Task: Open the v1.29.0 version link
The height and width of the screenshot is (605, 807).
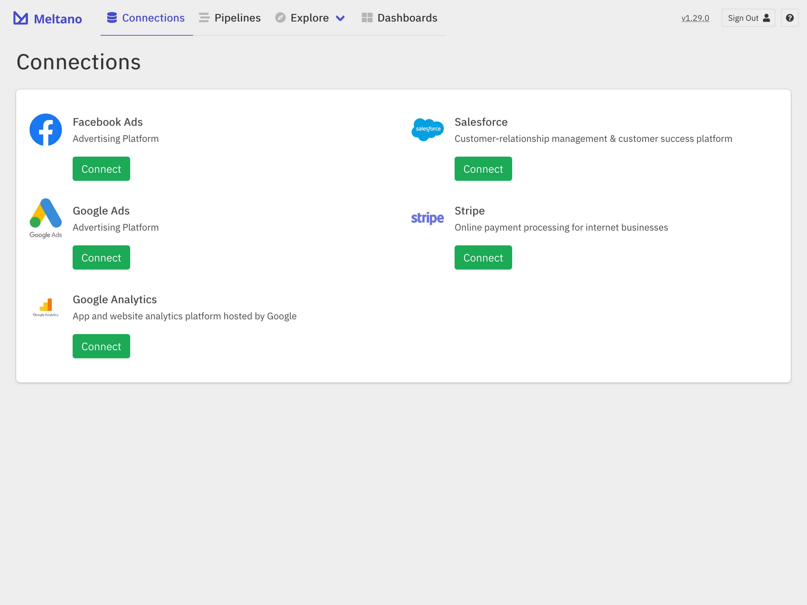Action: point(695,18)
